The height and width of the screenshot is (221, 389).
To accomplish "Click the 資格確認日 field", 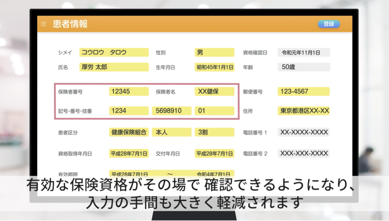I will click(x=304, y=52).
